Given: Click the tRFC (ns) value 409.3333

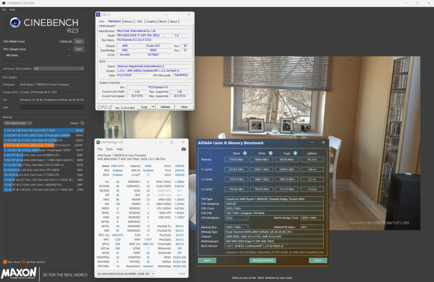Looking at the screenshot, I should click(117, 235).
